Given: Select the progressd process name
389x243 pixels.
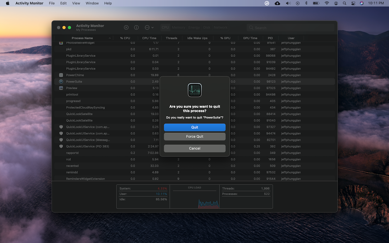Looking at the screenshot, I should [x=73, y=101].
